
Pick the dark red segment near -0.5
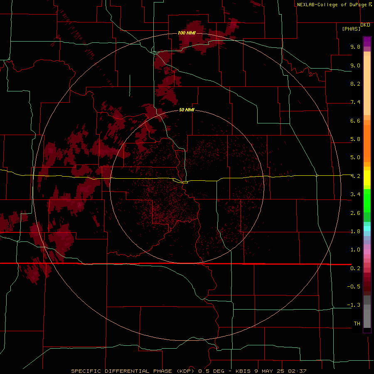[x=367, y=286]
